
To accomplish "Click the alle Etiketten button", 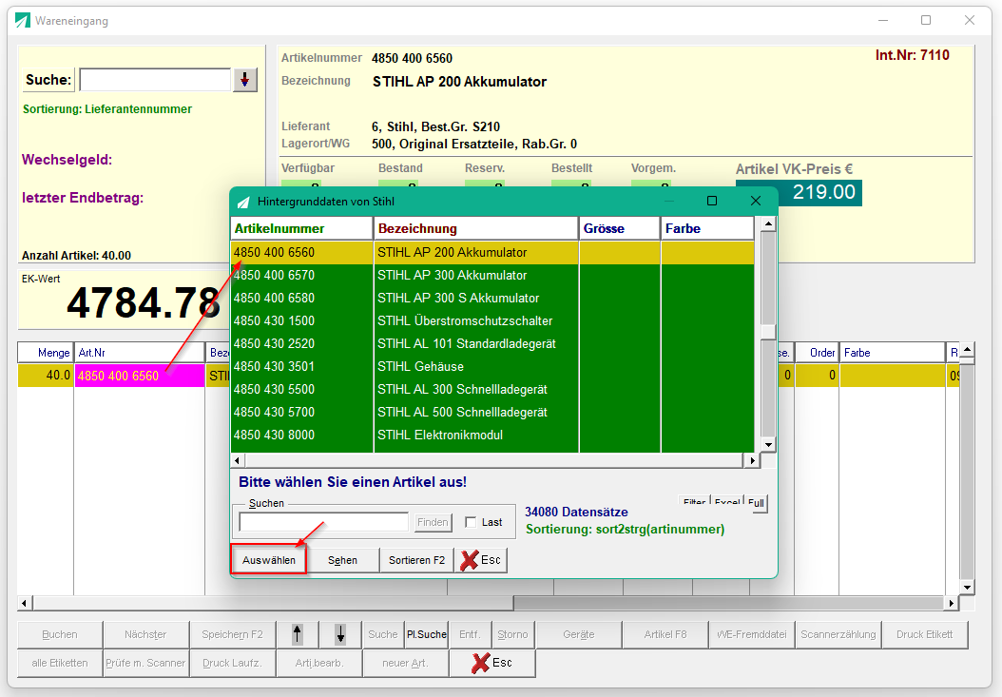I will click(60, 663).
